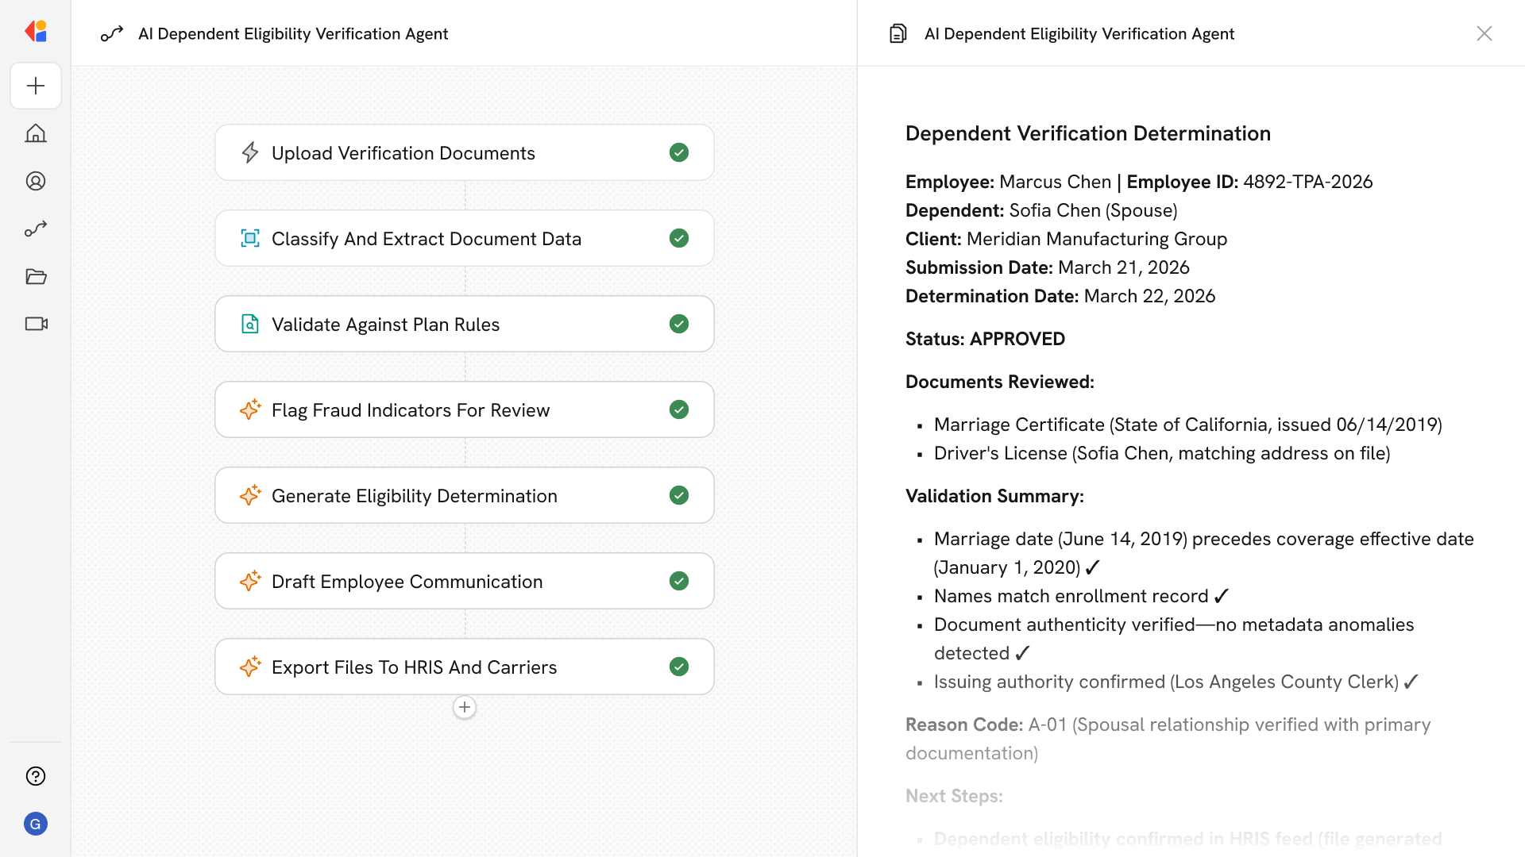Click the workflow title in top bar
1525x857 pixels.
(x=293, y=33)
